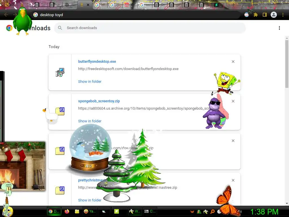The width and height of the screenshot is (289, 217).
Task: Click the magnifier system tray icon
Action: (x=213, y=212)
